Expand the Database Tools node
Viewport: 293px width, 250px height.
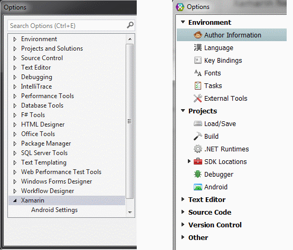tap(15, 105)
